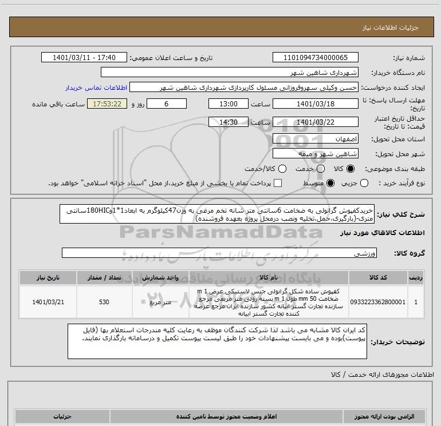Image resolution: width=441 pixels, height=426 pixels.
Task: Click quantity cell 530
Action: pyautogui.click(x=104, y=302)
